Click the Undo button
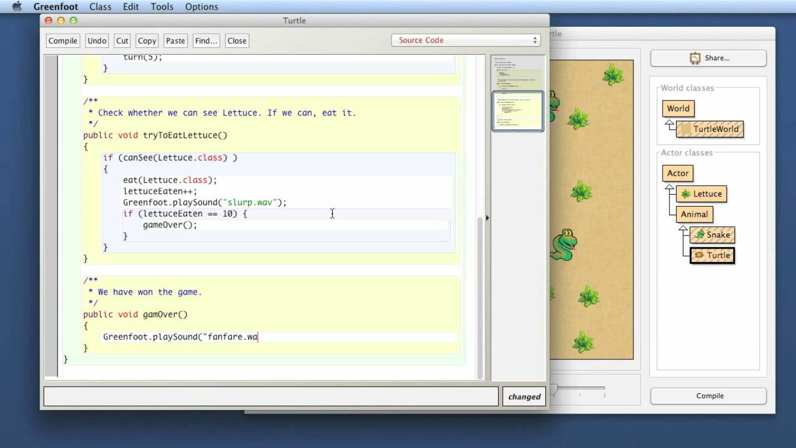Viewport: 796px width, 448px height. point(97,41)
